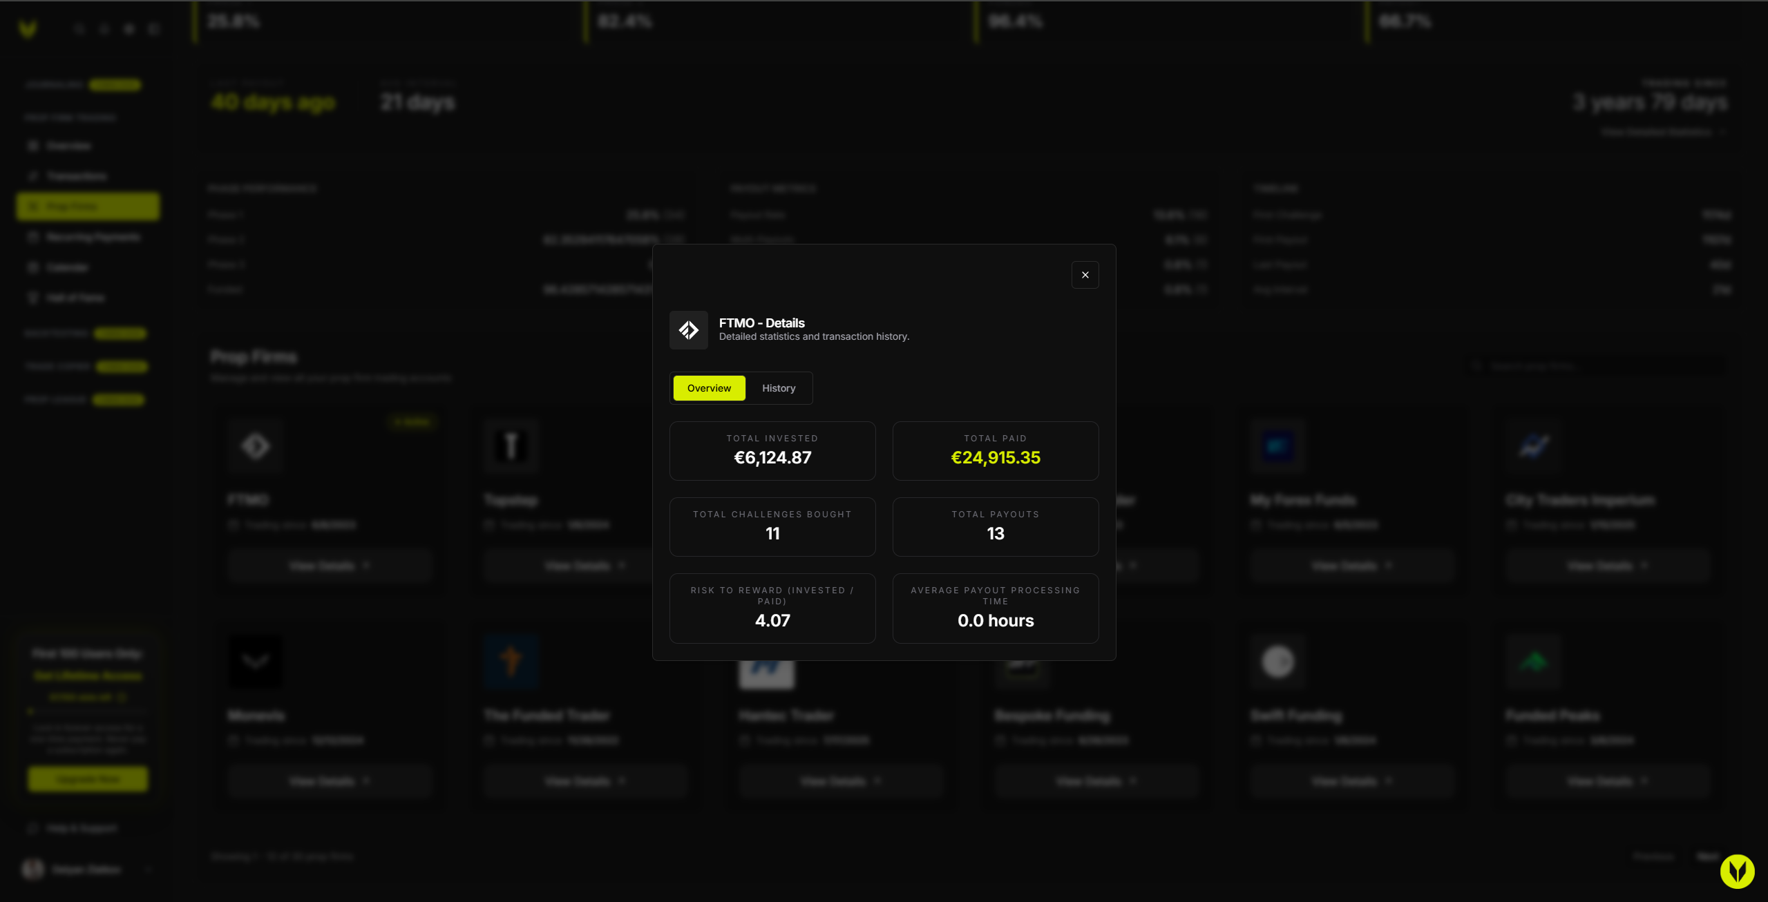This screenshot has width=1768, height=902.
Task: Select Prop Firms in the background sidebar
Action: (x=88, y=207)
